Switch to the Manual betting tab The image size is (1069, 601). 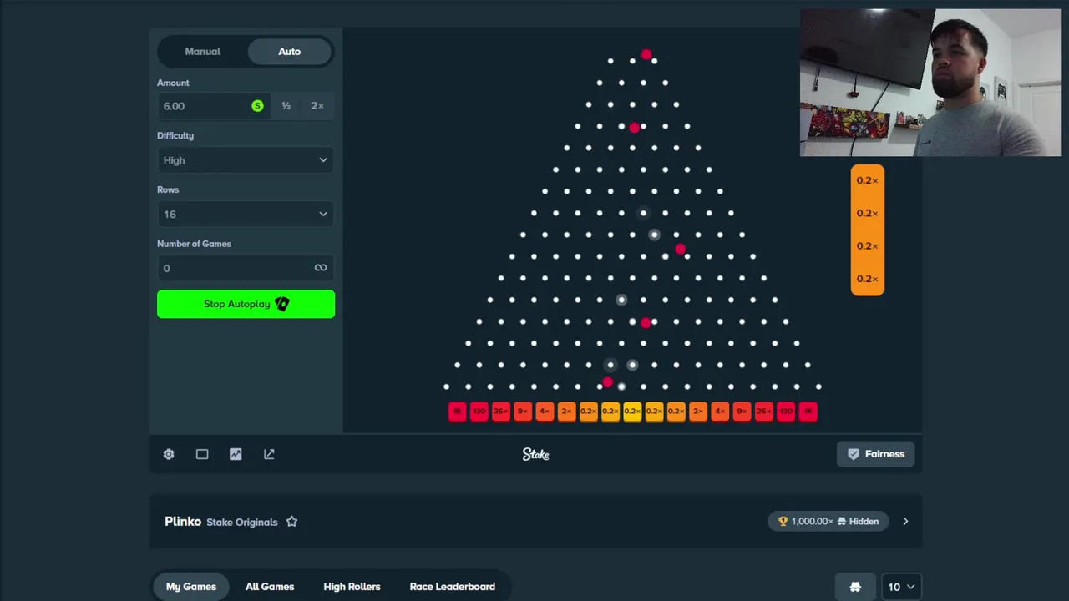click(x=202, y=52)
